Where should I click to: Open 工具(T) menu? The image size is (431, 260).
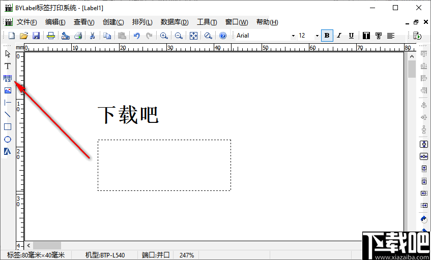pyautogui.click(x=207, y=22)
